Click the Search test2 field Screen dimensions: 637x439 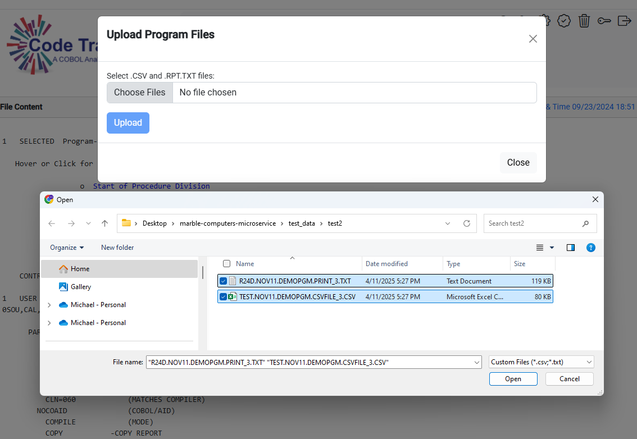pyautogui.click(x=534, y=223)
